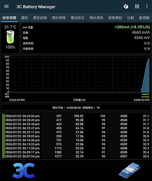Select the 06:16:38 pm history row
This screenshot has width=152, height=181.
(x=76, y=140)
